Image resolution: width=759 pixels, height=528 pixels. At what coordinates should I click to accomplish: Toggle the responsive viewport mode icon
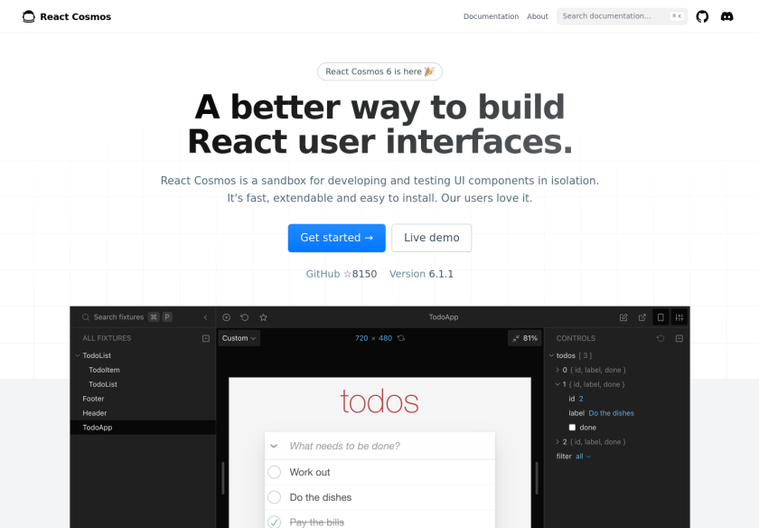(x=661, y=317)
